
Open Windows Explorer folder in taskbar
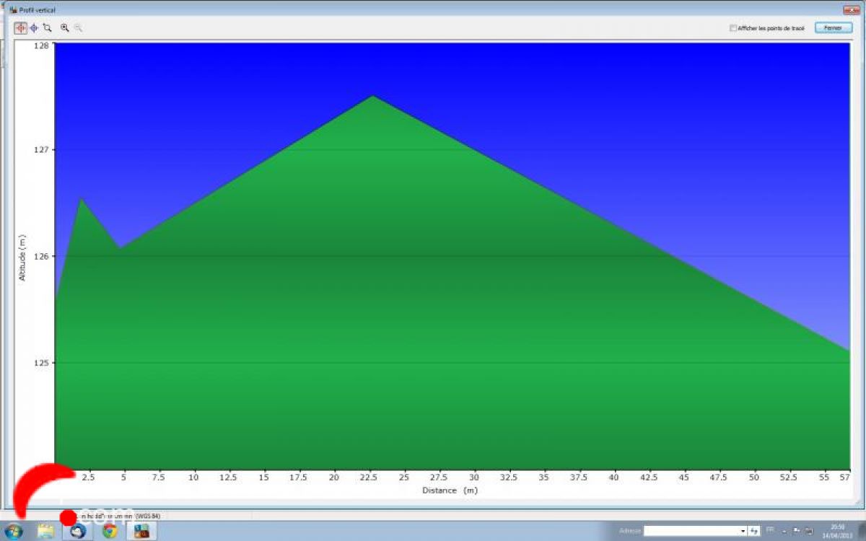pos(45,532)
